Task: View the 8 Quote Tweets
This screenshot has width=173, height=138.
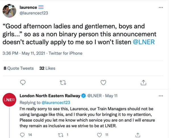Action: pos(18,68)
